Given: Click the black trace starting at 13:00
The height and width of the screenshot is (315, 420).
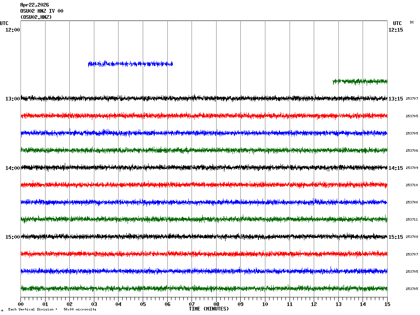Looking at the screenshot, I should (204, 98).
